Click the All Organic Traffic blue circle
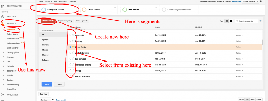The width and height of the screenshot is (268, 101). [x=43, y=10]
